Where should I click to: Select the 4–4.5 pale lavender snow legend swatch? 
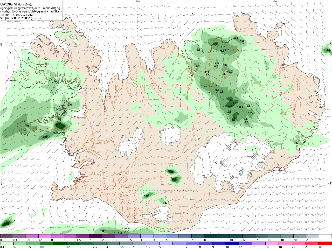click(147, 236)
